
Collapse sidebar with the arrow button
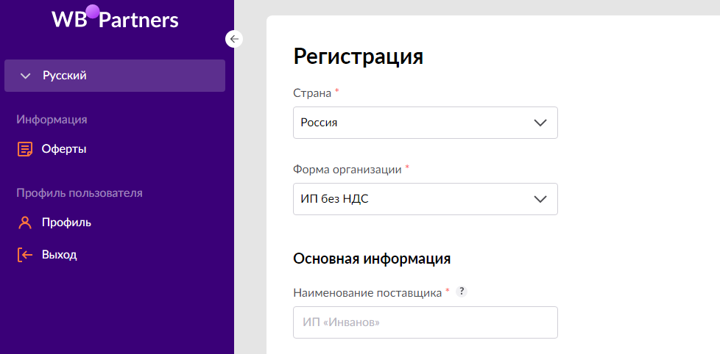point(234,39)
